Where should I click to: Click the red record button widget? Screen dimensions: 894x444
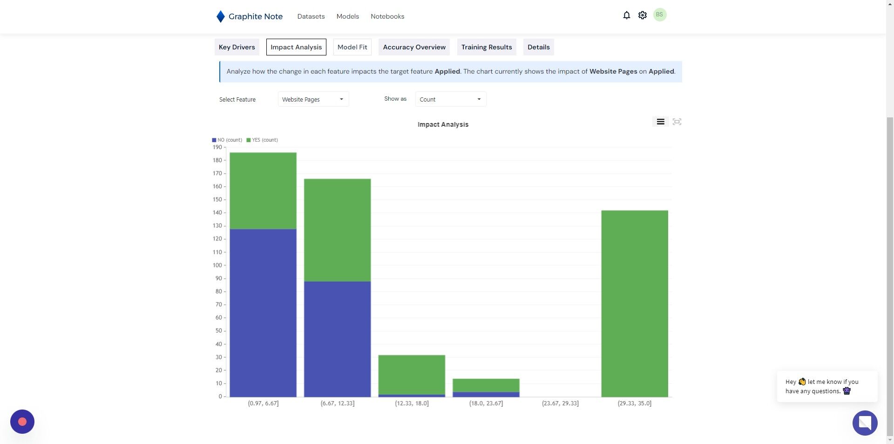click(22, 422)
